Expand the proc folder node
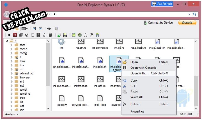The image size is (202, 120). 12,98
